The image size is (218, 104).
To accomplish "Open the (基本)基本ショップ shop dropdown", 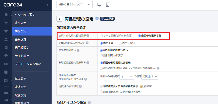I will 75,5.
